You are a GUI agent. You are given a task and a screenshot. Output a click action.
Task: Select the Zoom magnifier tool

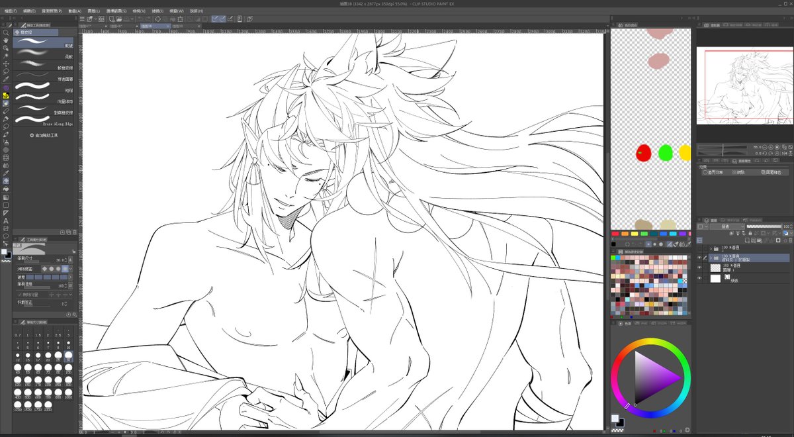(6, 32)
